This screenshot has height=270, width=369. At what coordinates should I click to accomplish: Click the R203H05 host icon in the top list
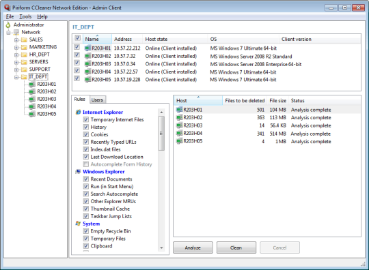pyautogui.click(x=87, y=80)
